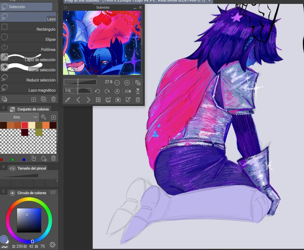Click inside the saturation value color square
The image size is (304, 250).
[29, 220]
